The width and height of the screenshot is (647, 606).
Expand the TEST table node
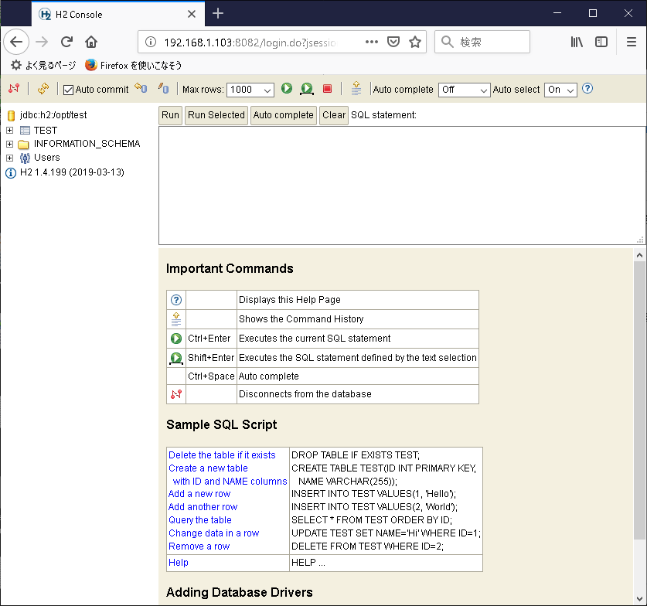[8, 131]
